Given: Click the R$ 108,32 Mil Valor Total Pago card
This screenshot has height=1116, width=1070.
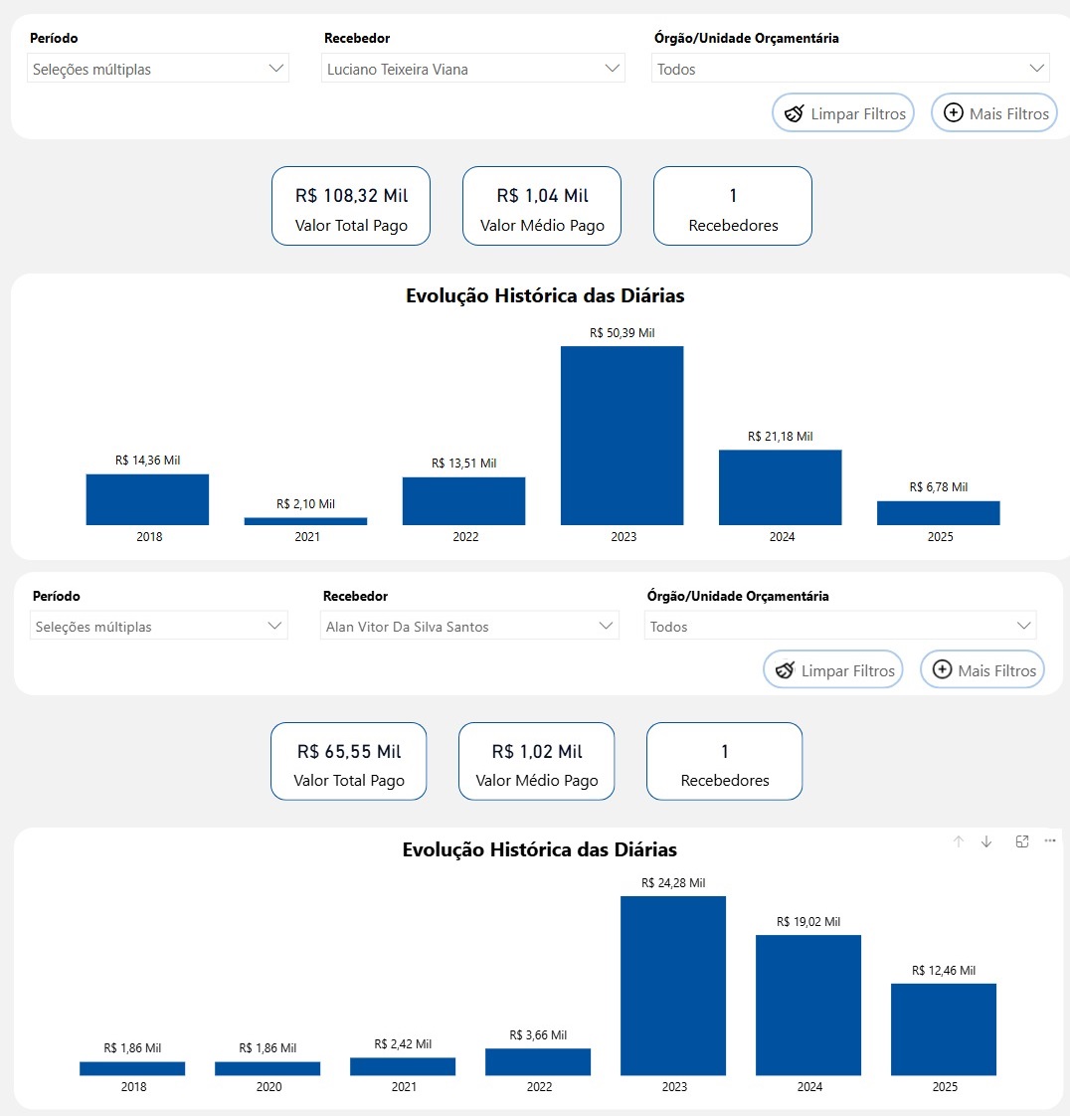Looking at the screenshot, I should [351, 206].
